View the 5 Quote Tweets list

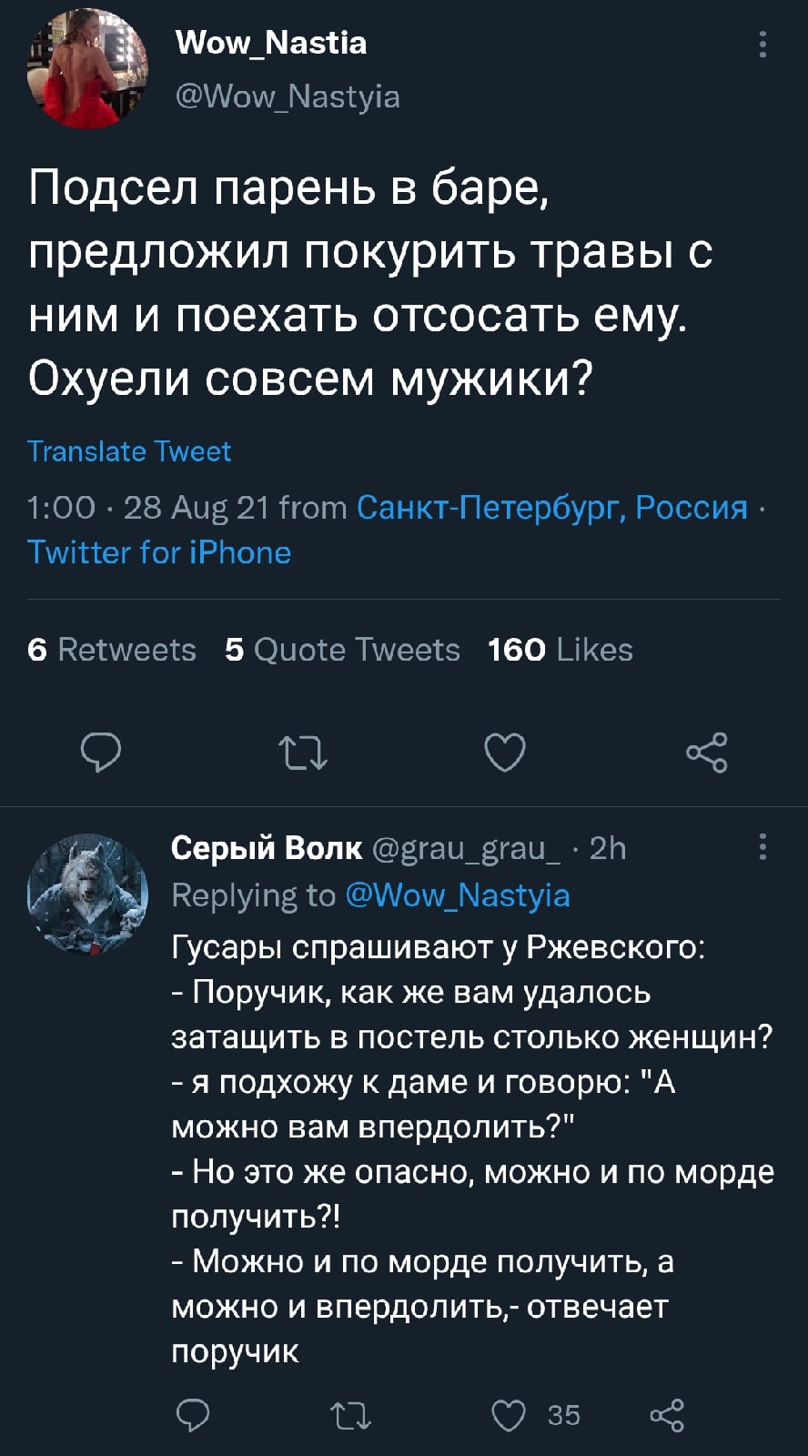(x=341, y=649)
